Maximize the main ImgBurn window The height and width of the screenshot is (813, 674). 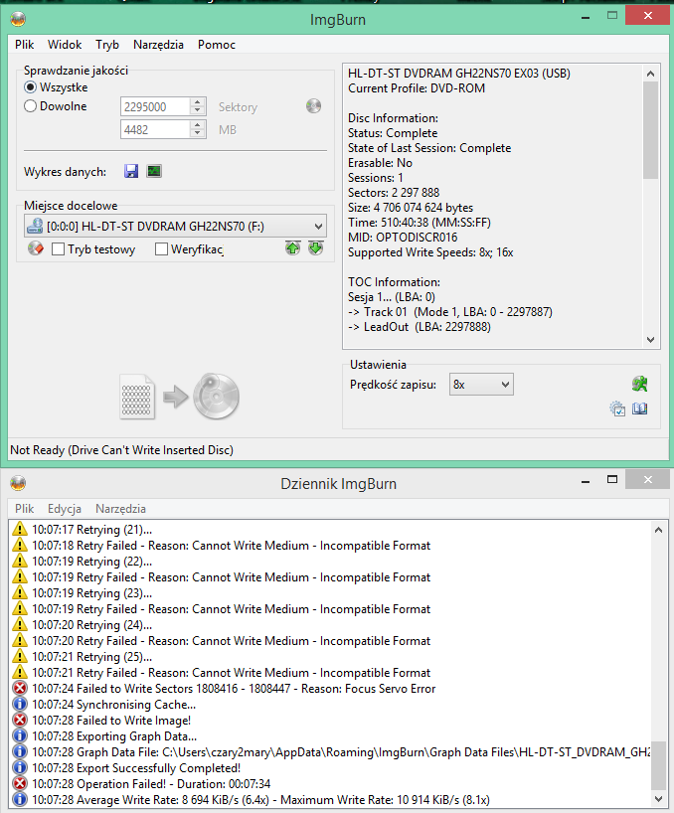(x=612, y=16)
